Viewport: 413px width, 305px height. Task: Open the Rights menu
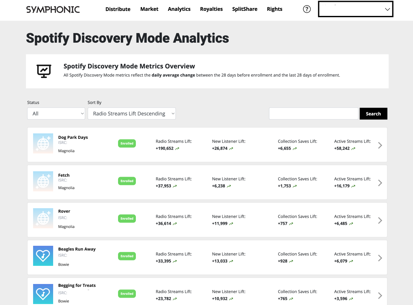click(275, 9)
